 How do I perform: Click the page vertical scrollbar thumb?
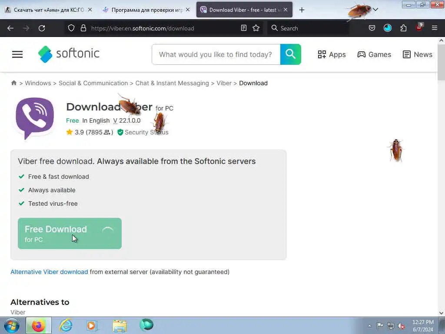[x=442, y=63]
